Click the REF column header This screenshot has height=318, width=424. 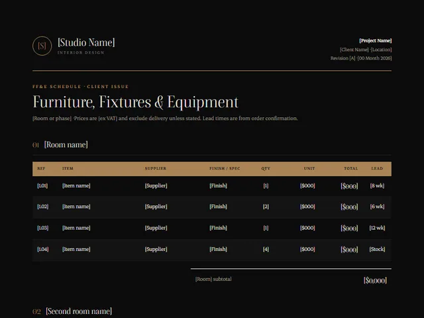pos(41,168)
